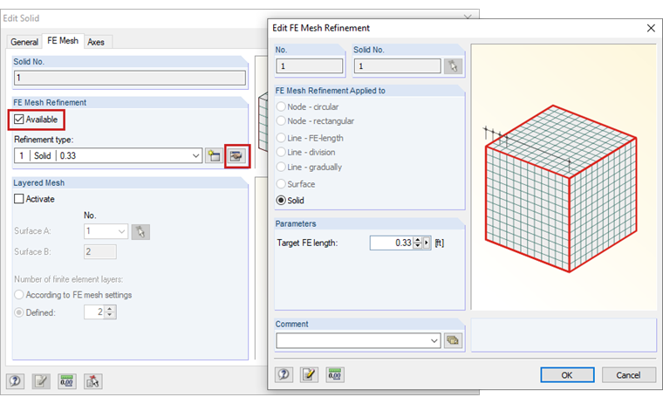Viewport: 663px width, 404px height.
Task: Click Cancel button
Action: [x=628, y=375]
